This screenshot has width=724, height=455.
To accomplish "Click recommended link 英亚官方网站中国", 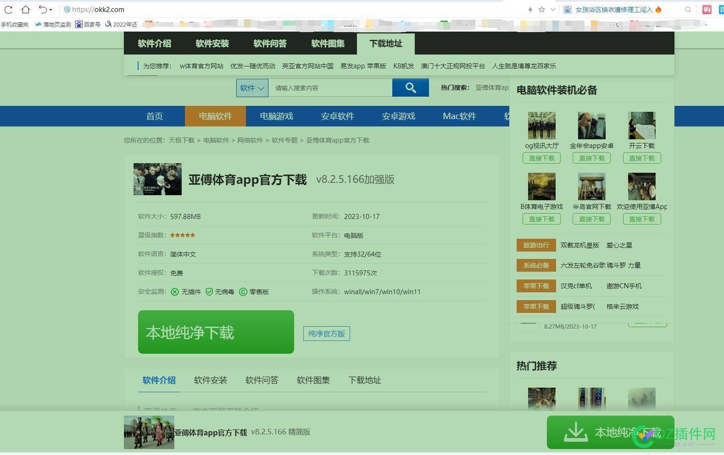I will 307,66.
